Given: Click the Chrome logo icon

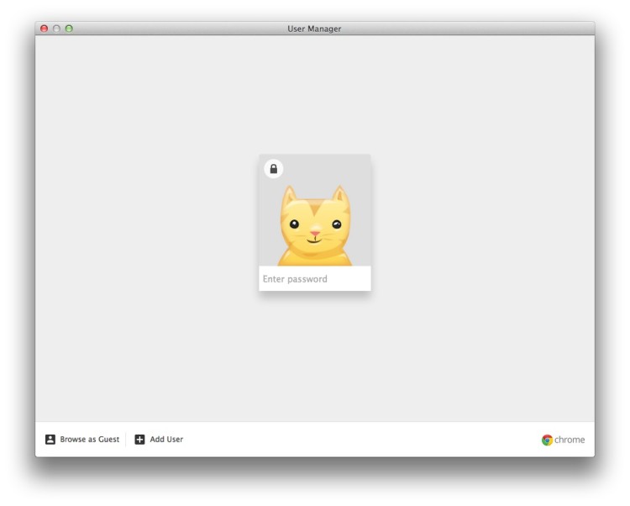Looking at the screenshot, I should coord(547,440).
